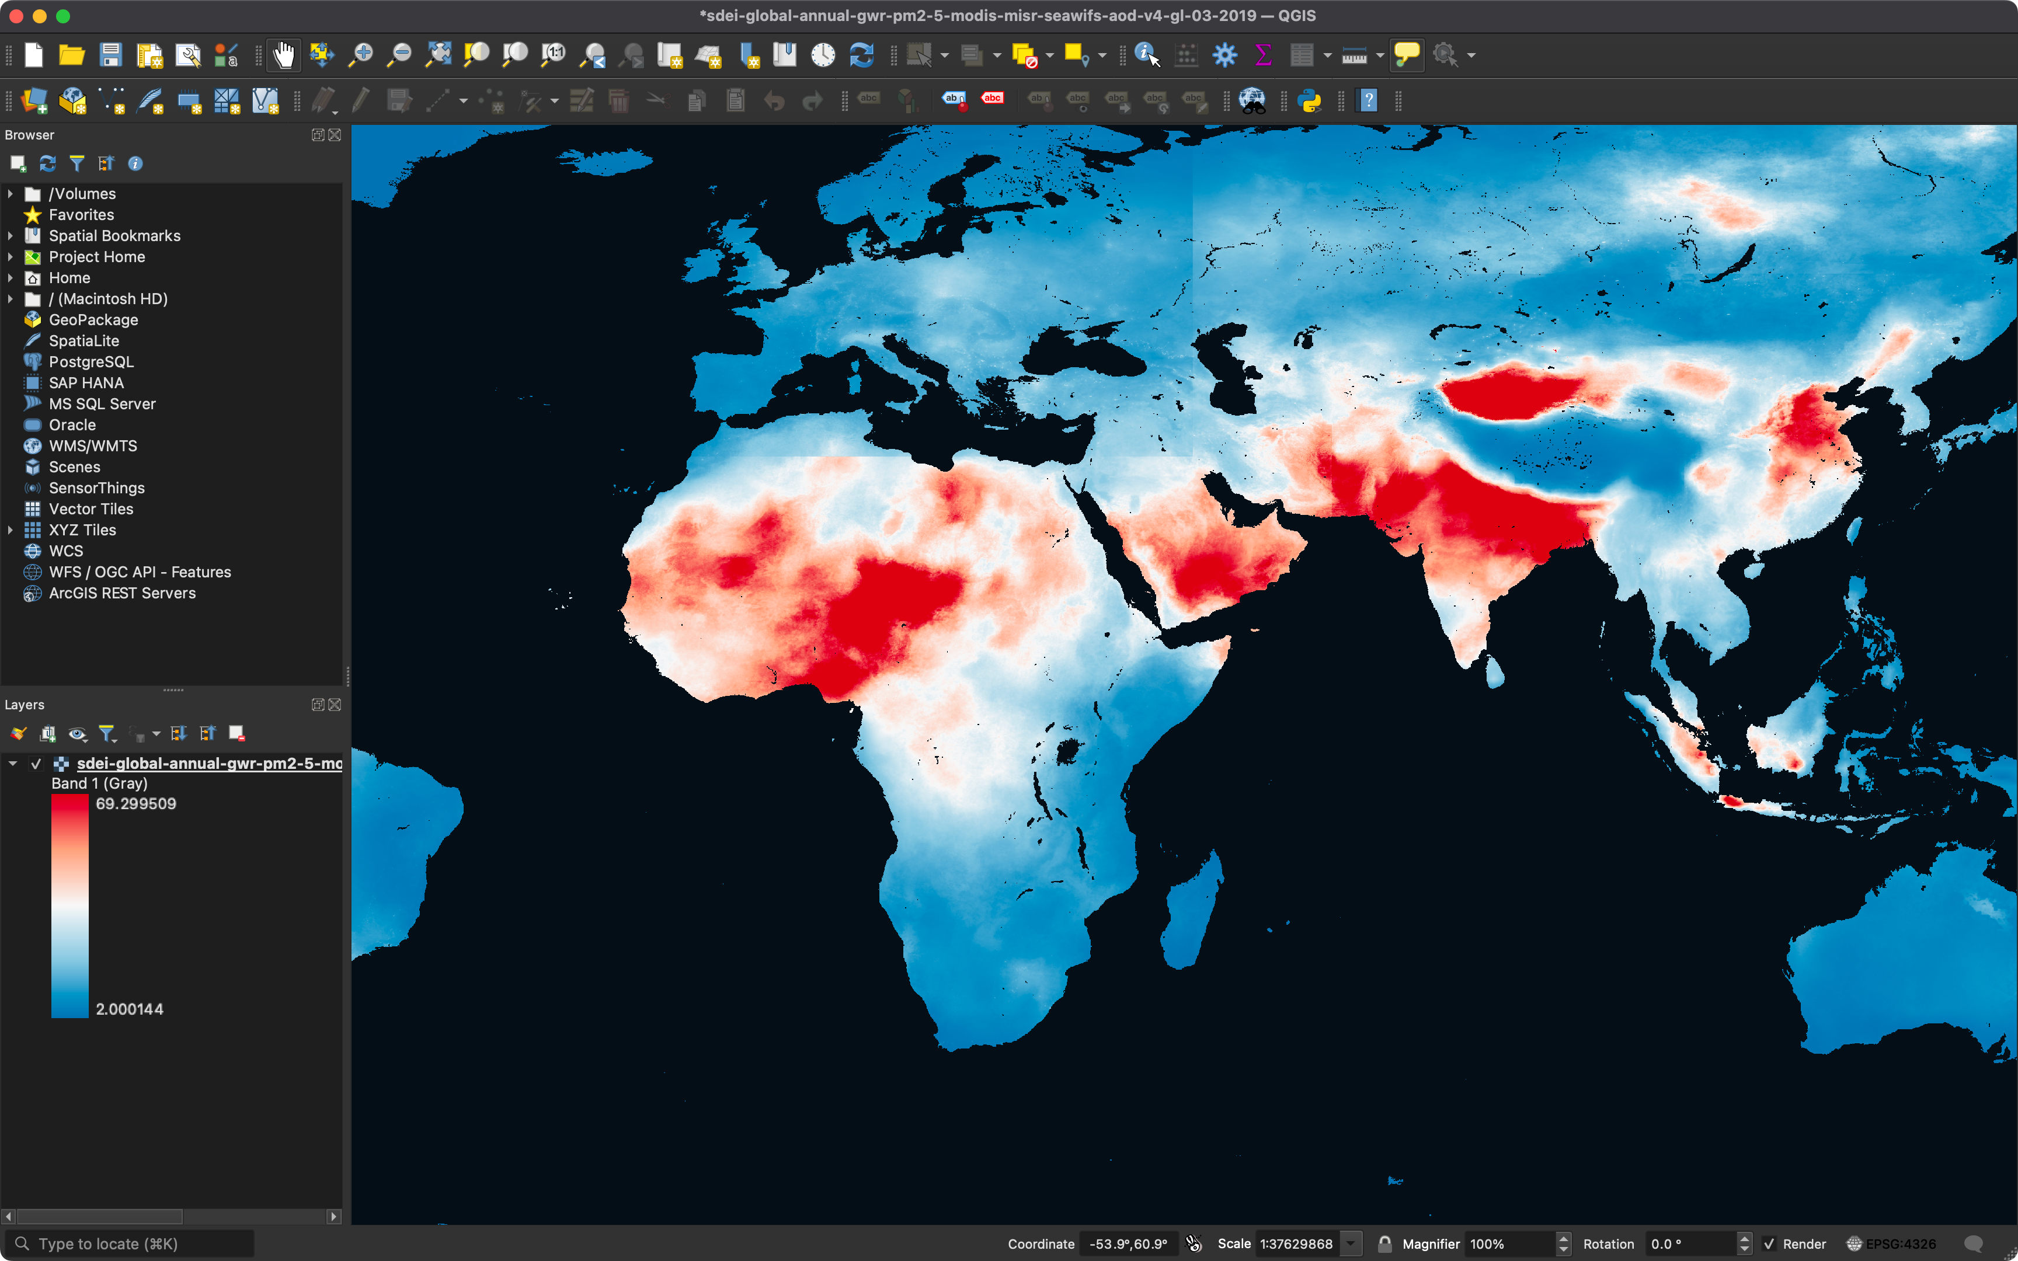2018x1261 pixels.
Task: Select the Identify Features tool
Action: point(1143,54)
